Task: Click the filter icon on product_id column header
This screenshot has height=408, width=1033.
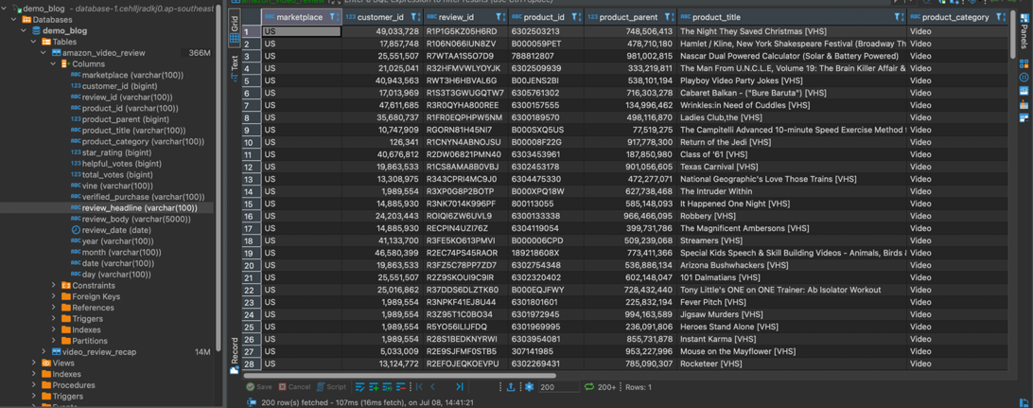Action: tap(576, 17)
